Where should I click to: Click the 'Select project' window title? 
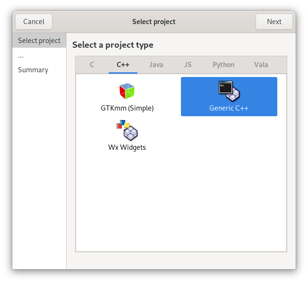click(154, 22)
